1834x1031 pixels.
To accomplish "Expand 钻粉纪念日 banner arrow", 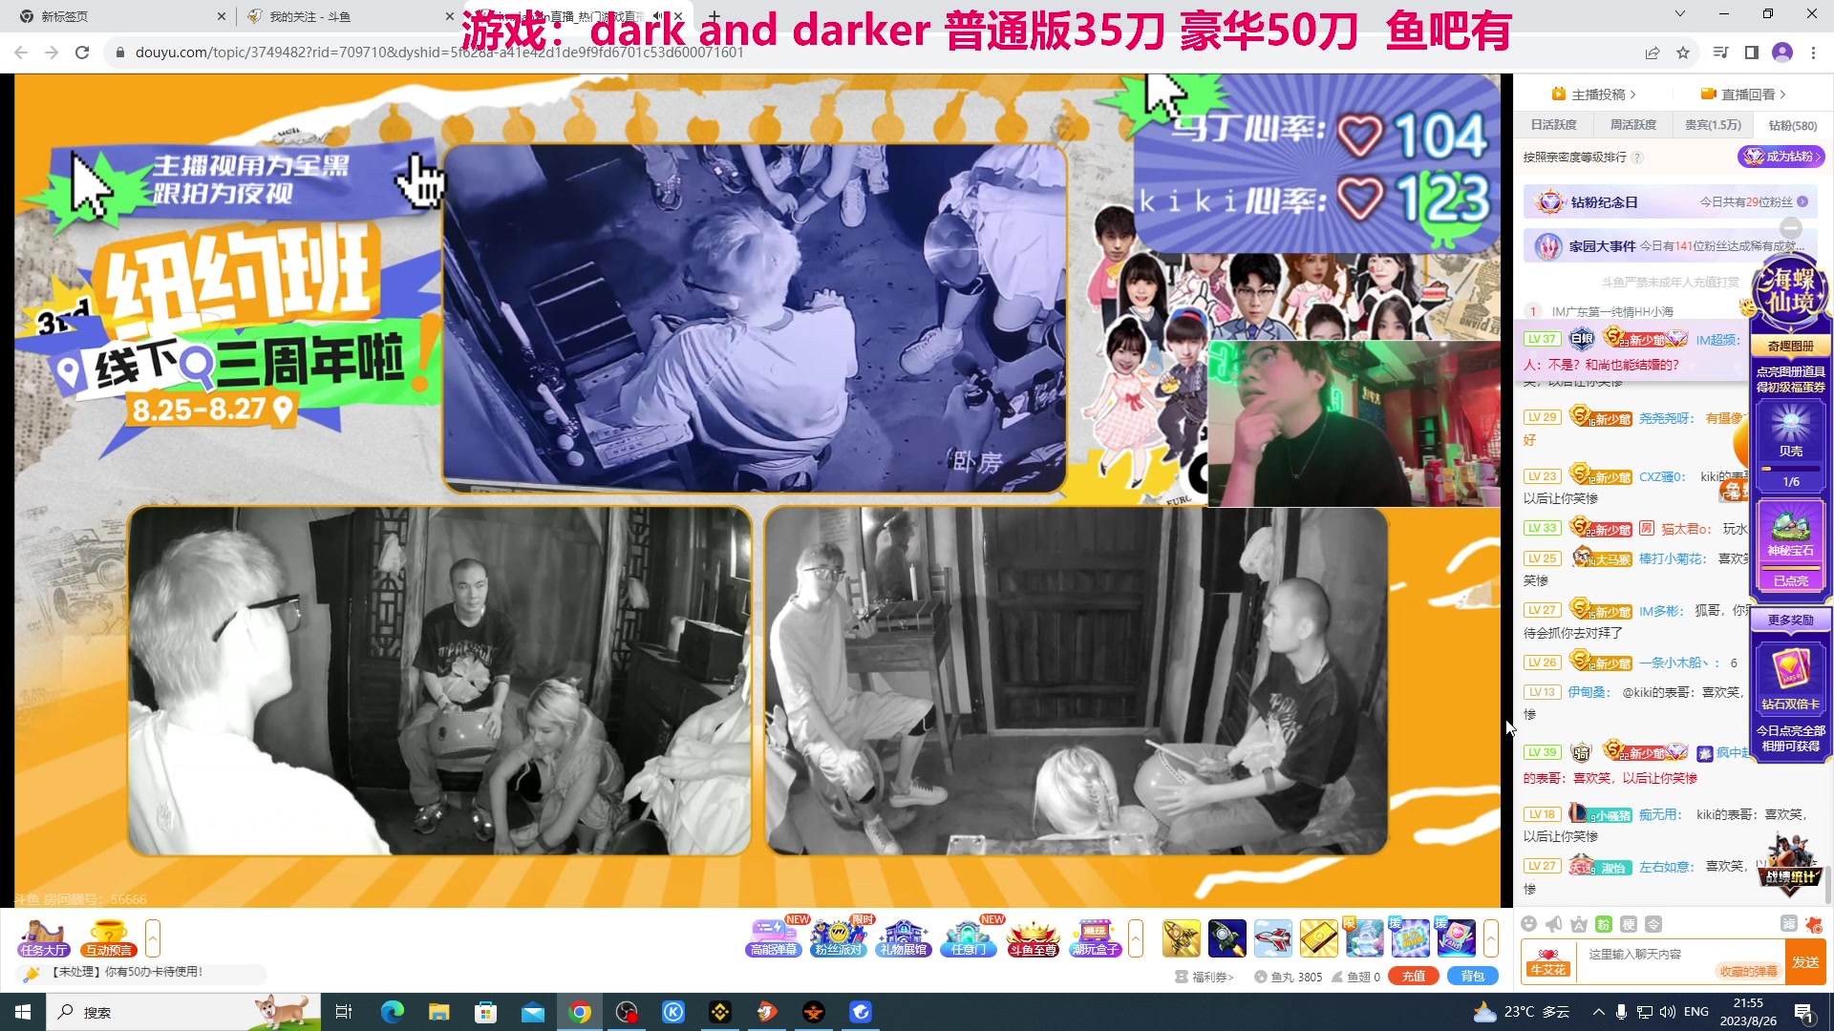I will pos(1802,202).
